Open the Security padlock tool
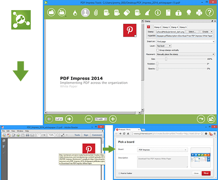This screenshot has height=180, width=218. click(x=178, y=13)
